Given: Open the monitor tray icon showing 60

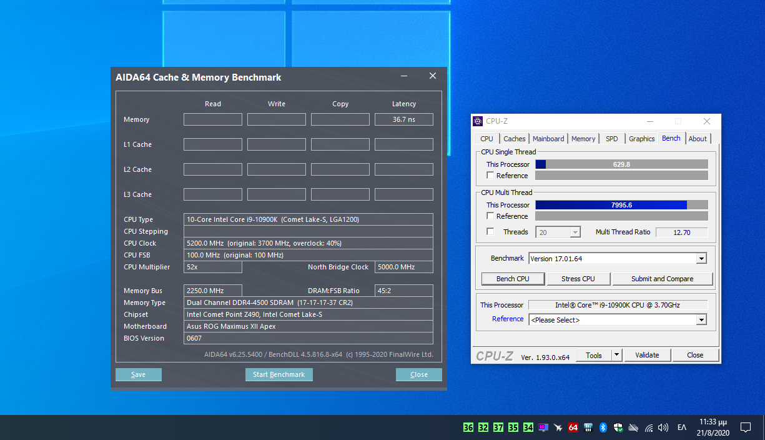Looking at the screenshot, I should [543, 427].
